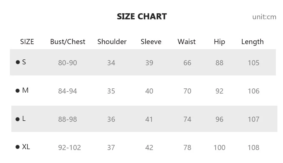Select the 80-90 bust value
This screenshot has width=283, height=163.
68,63
